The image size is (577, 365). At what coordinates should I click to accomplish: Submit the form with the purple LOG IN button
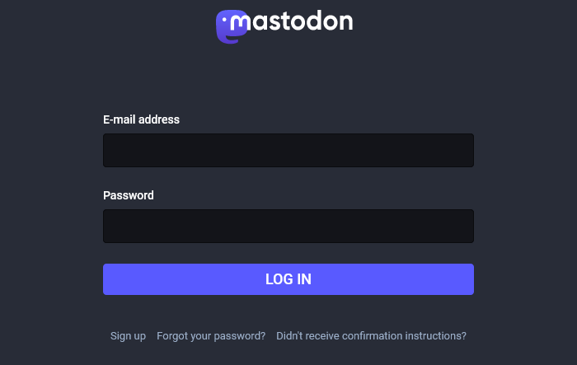[x=288, y=279]
